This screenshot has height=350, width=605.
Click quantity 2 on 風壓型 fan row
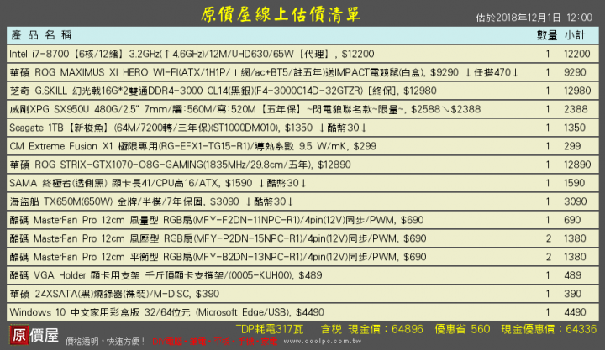pyautogui.click(x=548, y=238)
